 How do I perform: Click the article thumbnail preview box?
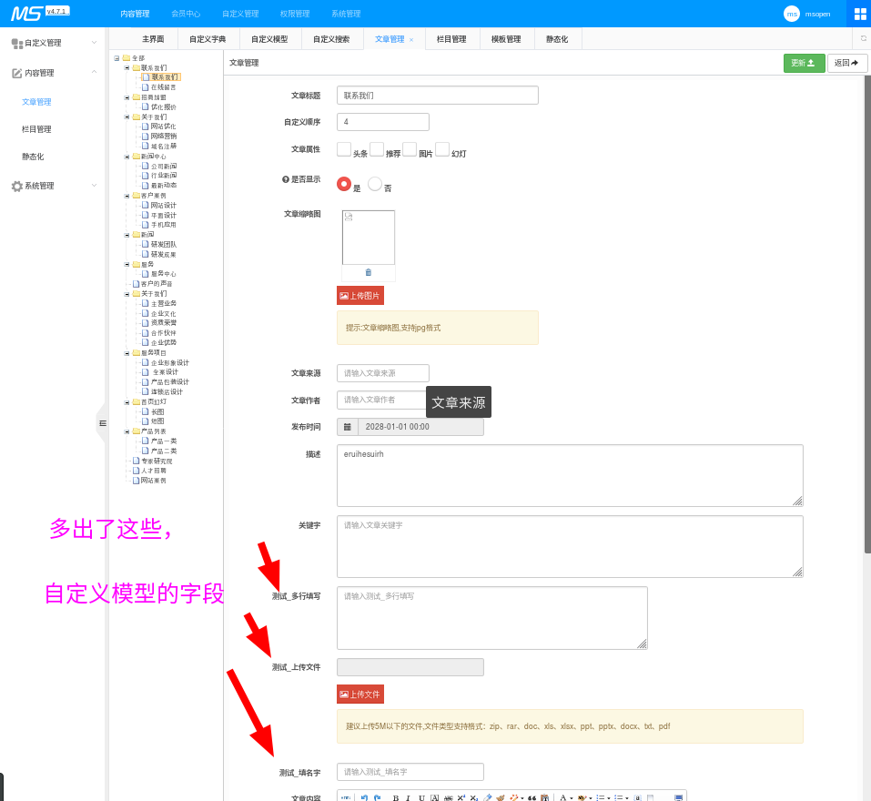[369, 238]
